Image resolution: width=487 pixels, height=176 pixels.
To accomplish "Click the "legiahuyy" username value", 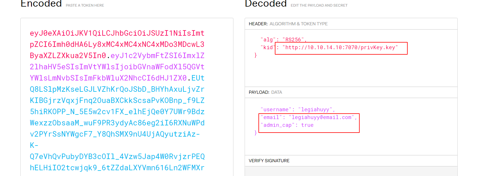I will (315, 110).
